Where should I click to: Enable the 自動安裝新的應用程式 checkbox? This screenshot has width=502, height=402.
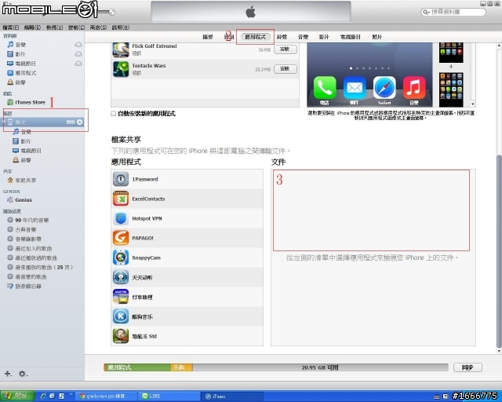113,114
